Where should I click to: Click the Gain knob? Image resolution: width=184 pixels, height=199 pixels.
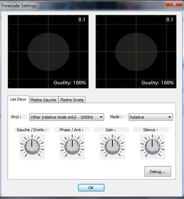tap(112, 147)
